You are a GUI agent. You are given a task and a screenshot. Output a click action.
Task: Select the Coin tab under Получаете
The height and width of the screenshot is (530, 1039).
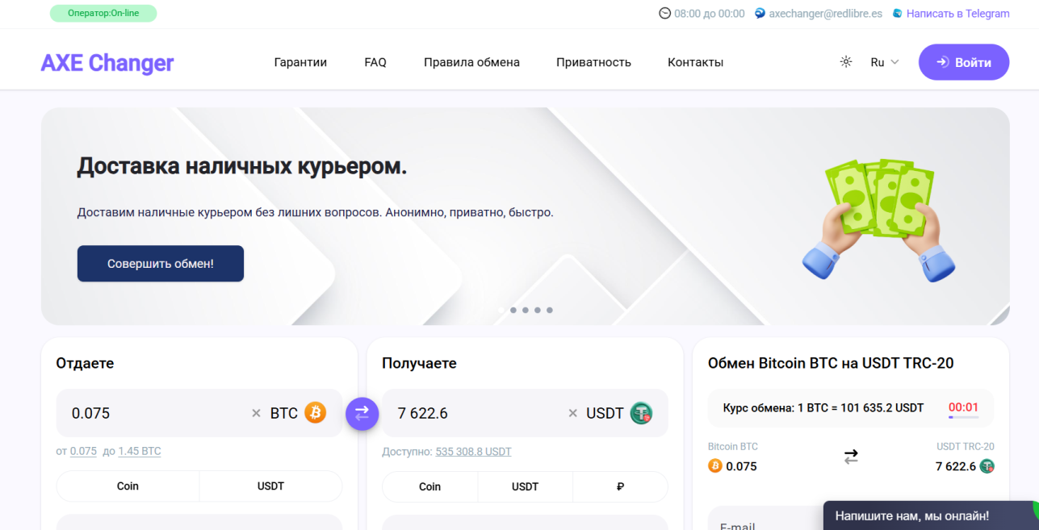(429, 486)
